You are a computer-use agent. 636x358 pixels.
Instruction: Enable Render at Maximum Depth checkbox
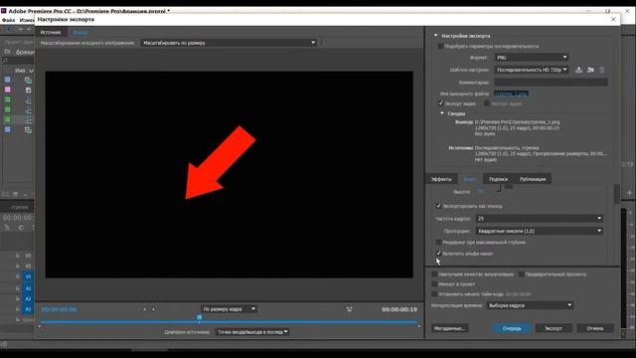click(438, 243)
